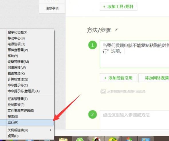Image resolution: width=169 pixels, height=141 pixels.
Task: Click the 添加工具/原料 button
Action: click(119, 7)
